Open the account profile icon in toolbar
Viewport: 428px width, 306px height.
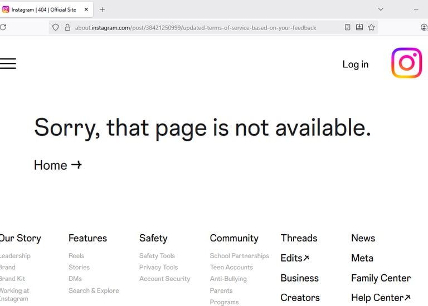point(424,27)
